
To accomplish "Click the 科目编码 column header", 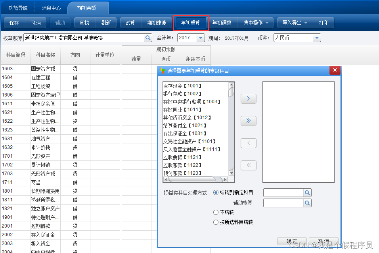I will 16,55.
